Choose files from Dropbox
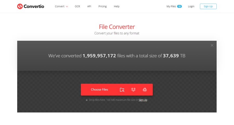Screen dimensions: 234x125 click(133, 90)
